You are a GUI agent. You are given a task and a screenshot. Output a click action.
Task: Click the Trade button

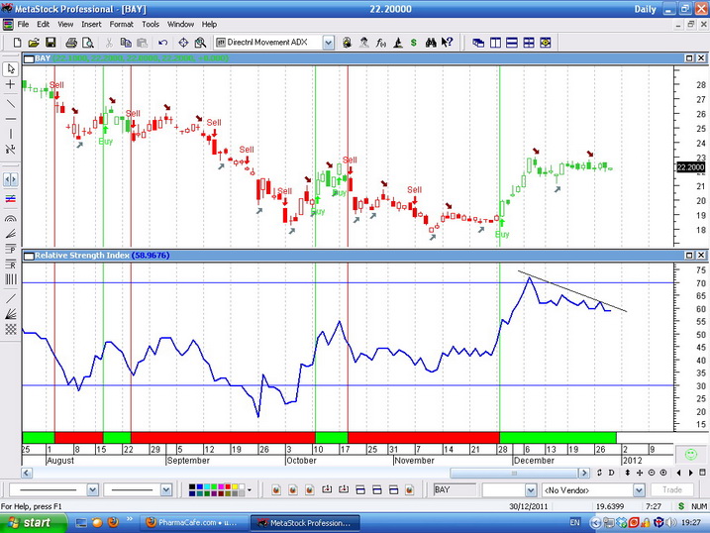tap(672, 489)
